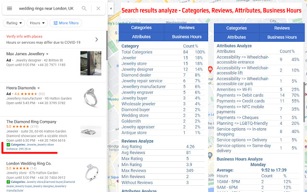Click the Max Reviews row
The image size is (307, 192).
pyautogui.click(x=163, y=171)
